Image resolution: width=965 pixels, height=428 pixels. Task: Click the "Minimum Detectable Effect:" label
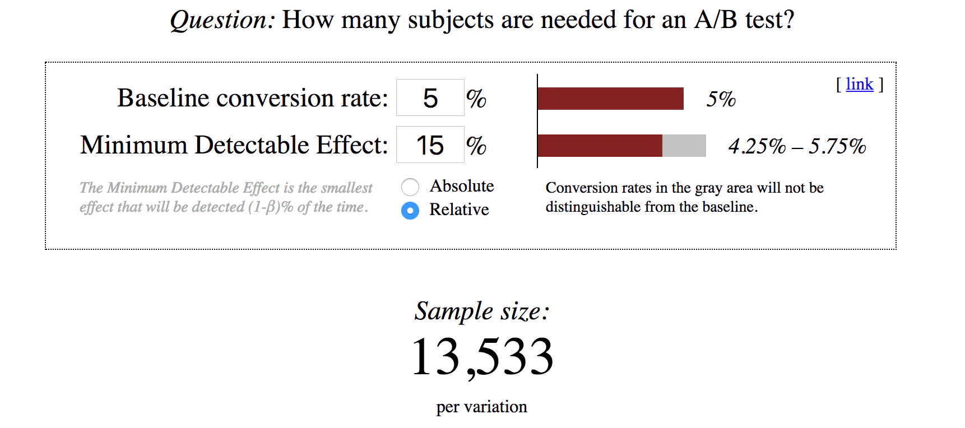pyautogui.click(x=234, y=145)
